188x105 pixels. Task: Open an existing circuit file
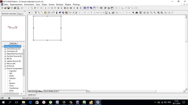coord(5,8)
